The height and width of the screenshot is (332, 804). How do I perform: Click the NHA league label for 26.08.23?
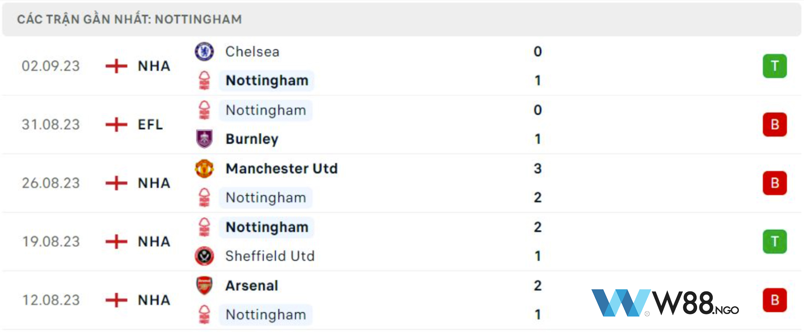[x=154, y=183]
